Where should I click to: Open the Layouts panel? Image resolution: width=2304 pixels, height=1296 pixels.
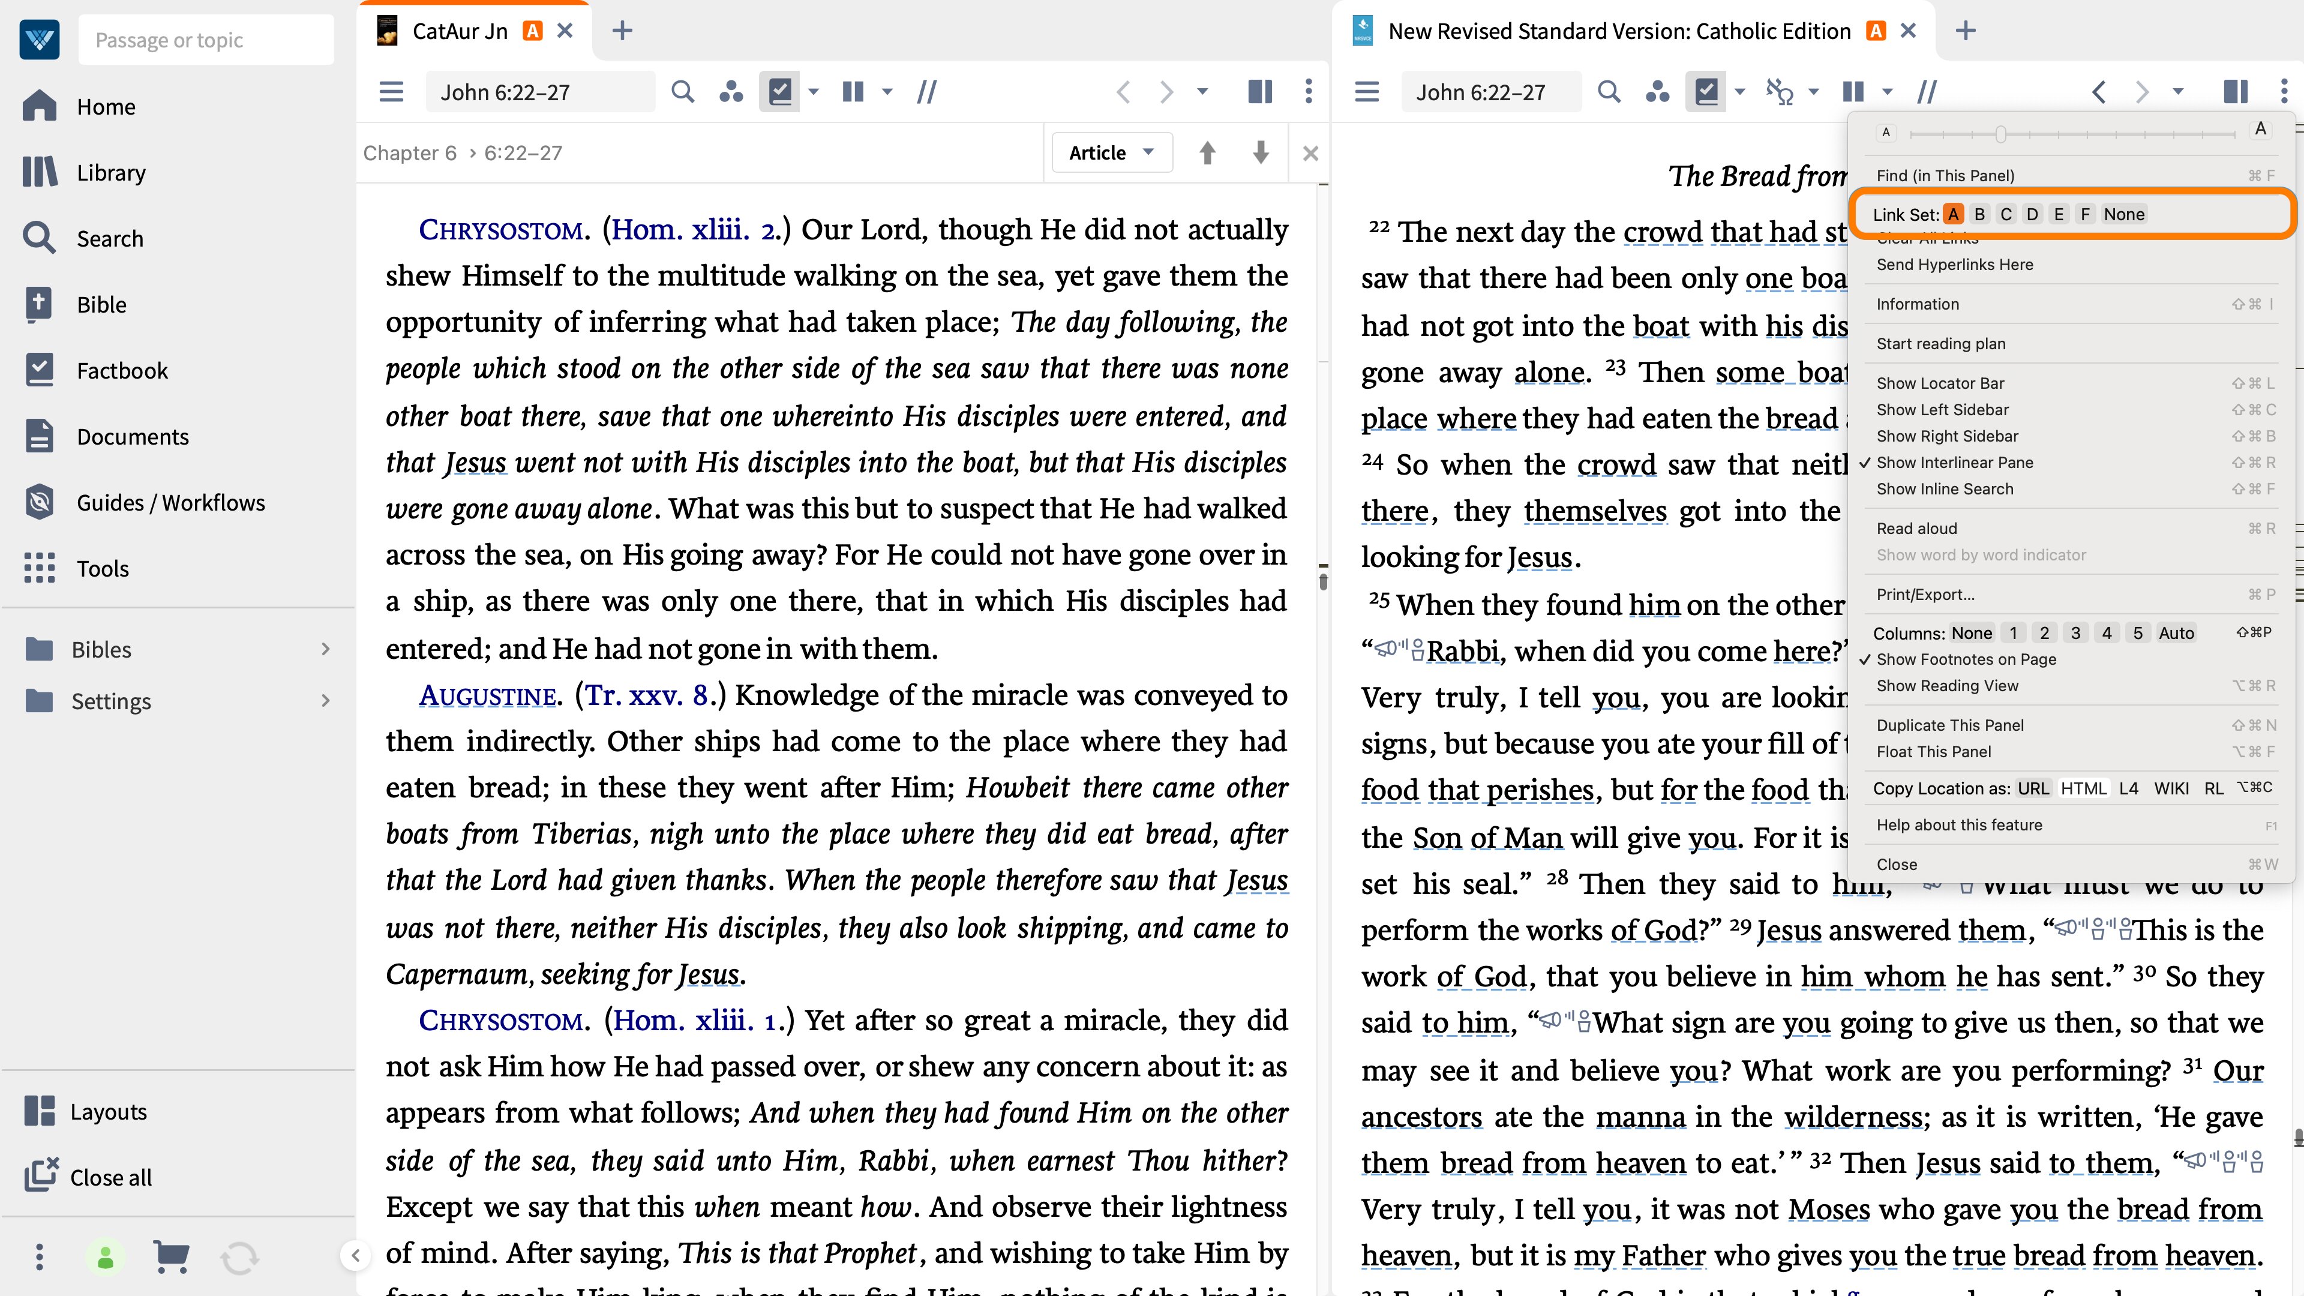coord(85,1111)
